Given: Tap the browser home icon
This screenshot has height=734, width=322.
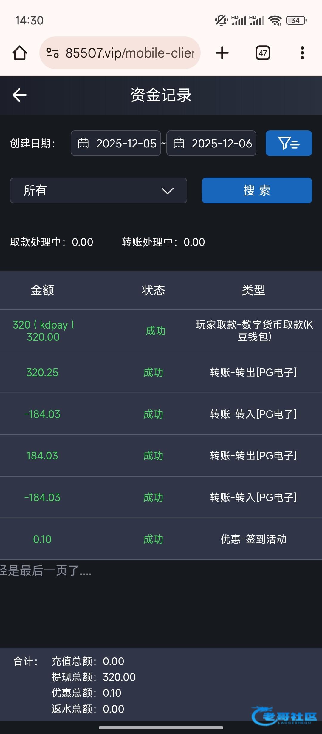Looking at the screenshot, I should [20, 53].
